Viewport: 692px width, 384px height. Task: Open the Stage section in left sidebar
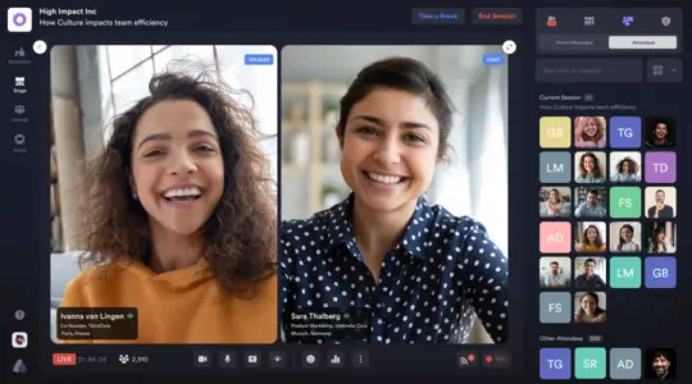point(20,84)
